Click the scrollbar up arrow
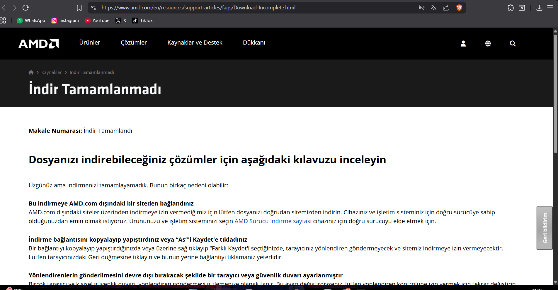558x290 pixels. point(555,31)
